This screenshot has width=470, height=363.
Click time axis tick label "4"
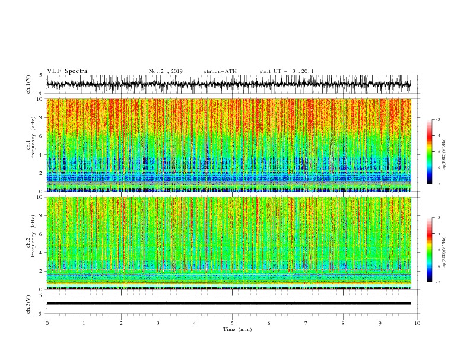[195, 323]
